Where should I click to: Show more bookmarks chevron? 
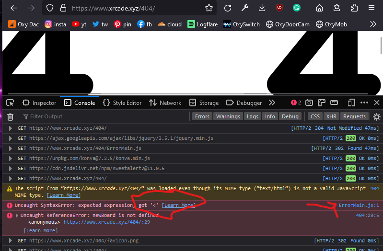click(x=373, y=24)
